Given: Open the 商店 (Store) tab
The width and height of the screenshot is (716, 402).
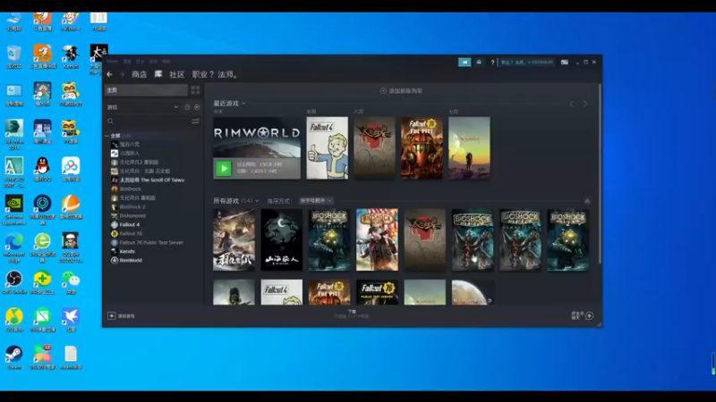Looking at the screenshot, I should pos(140,74).
